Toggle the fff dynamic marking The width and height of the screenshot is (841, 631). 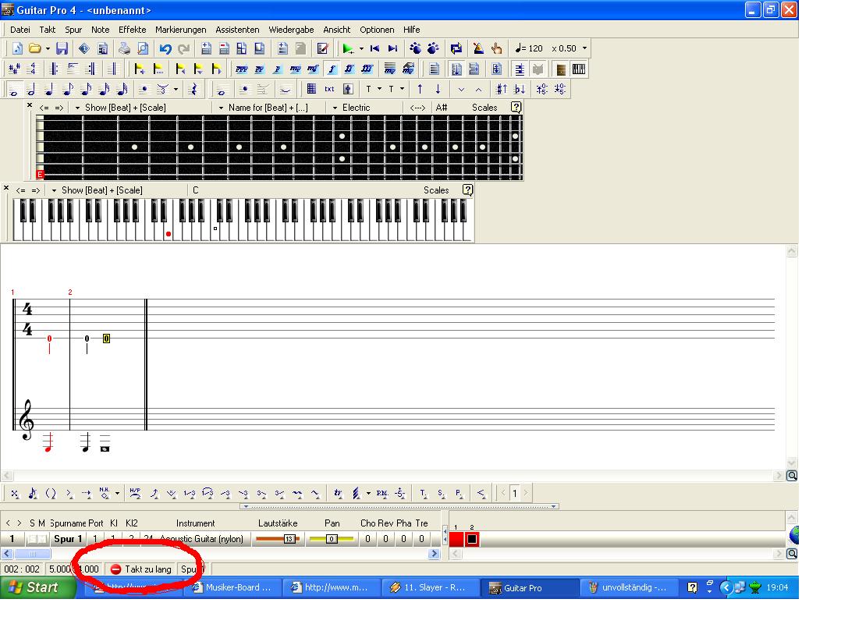[x=367, y=69]
